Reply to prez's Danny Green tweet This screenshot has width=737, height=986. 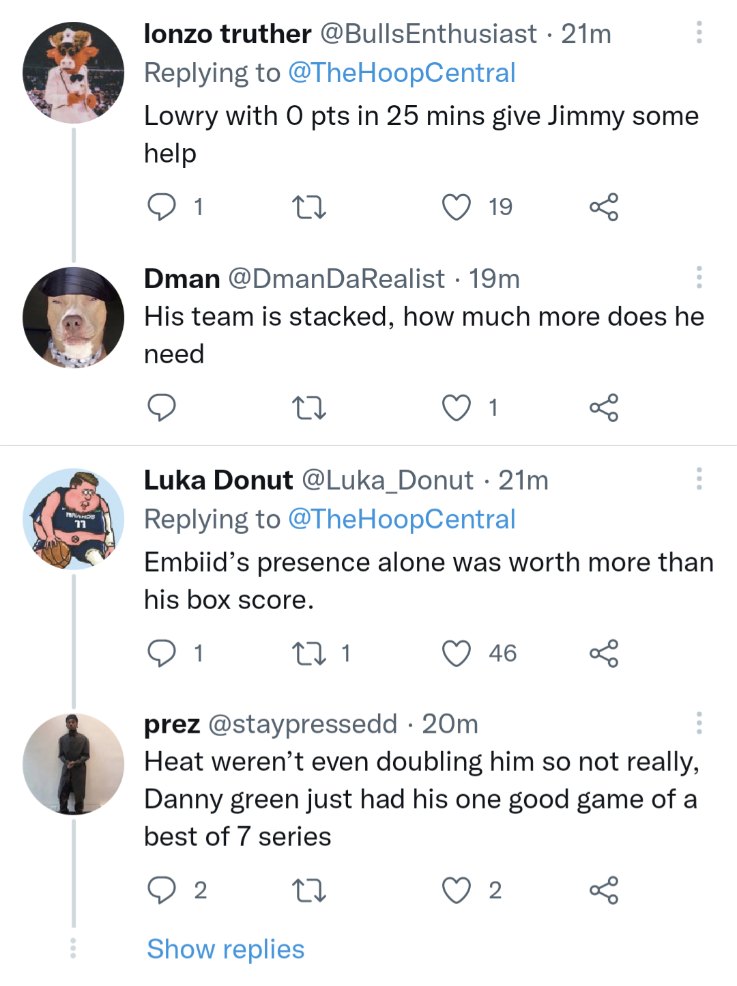162,890
